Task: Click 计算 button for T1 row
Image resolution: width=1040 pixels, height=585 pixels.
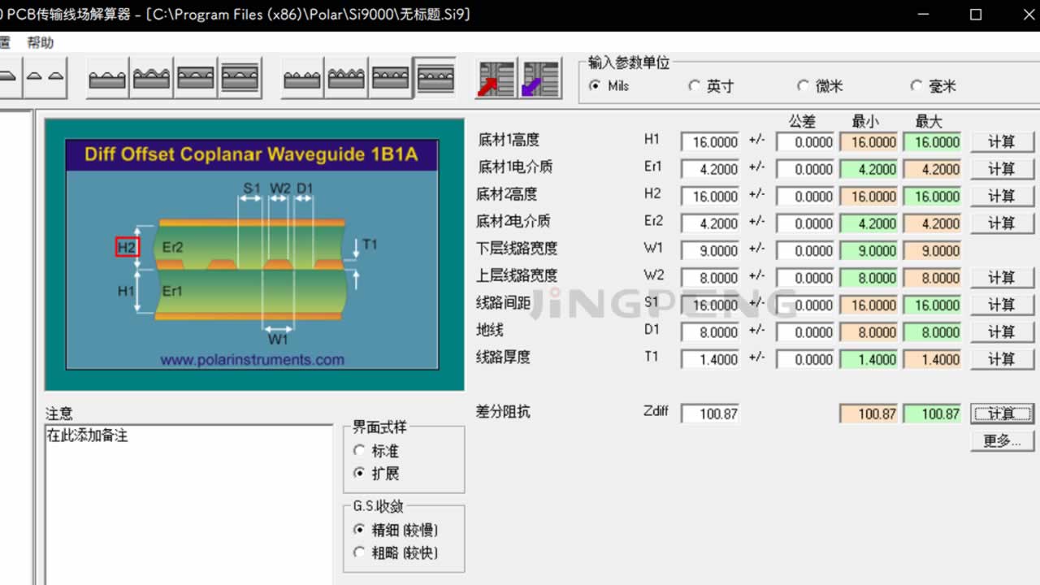Action: [1002, 359]
